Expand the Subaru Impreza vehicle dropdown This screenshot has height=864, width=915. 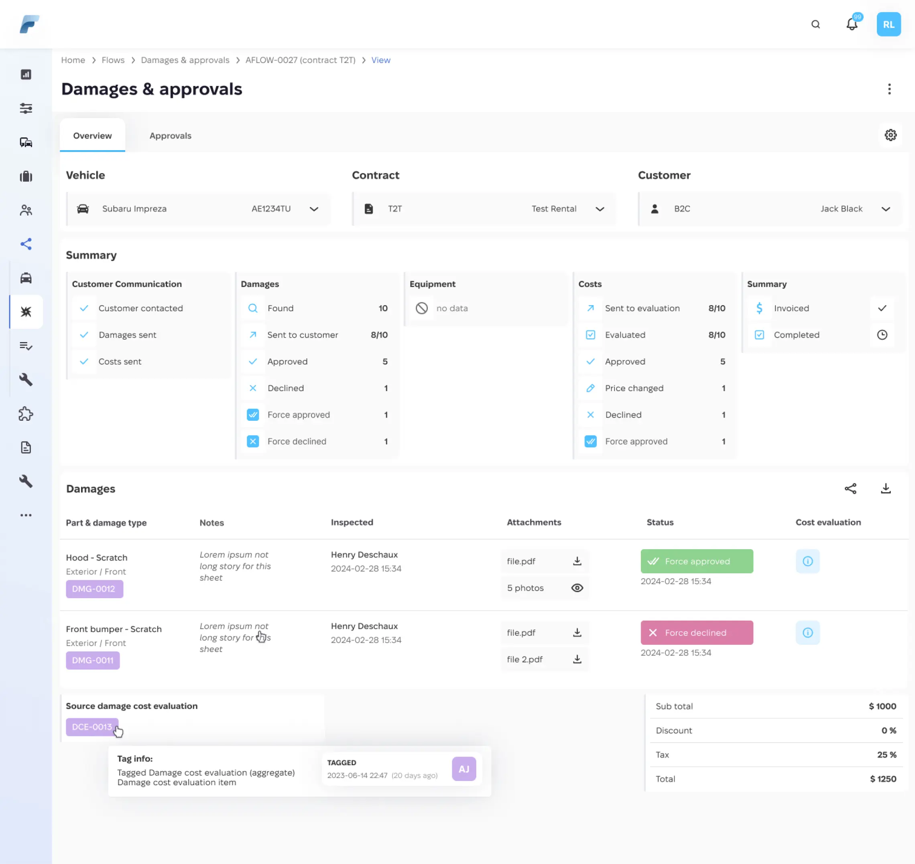pos(314,209)
